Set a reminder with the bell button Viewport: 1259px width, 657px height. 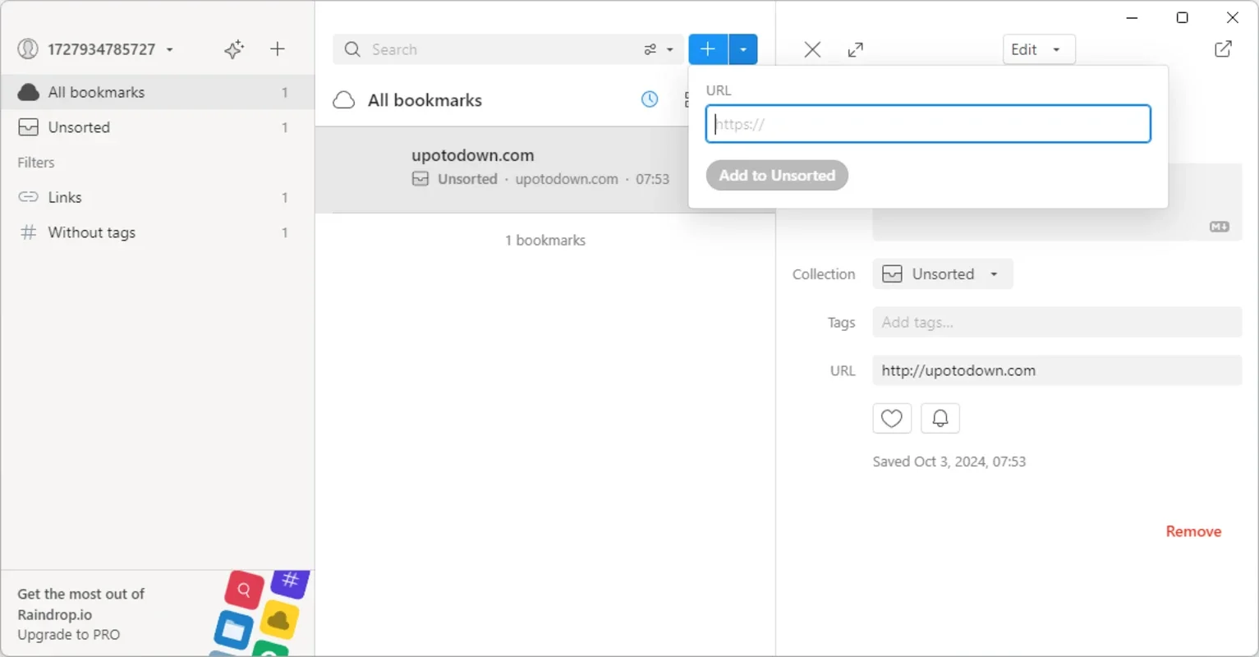coord(940,419)
